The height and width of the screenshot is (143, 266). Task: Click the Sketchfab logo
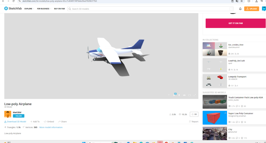pos(13,9)
